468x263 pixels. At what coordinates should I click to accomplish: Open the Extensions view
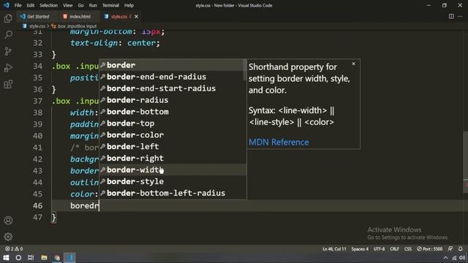pos(8,85)
